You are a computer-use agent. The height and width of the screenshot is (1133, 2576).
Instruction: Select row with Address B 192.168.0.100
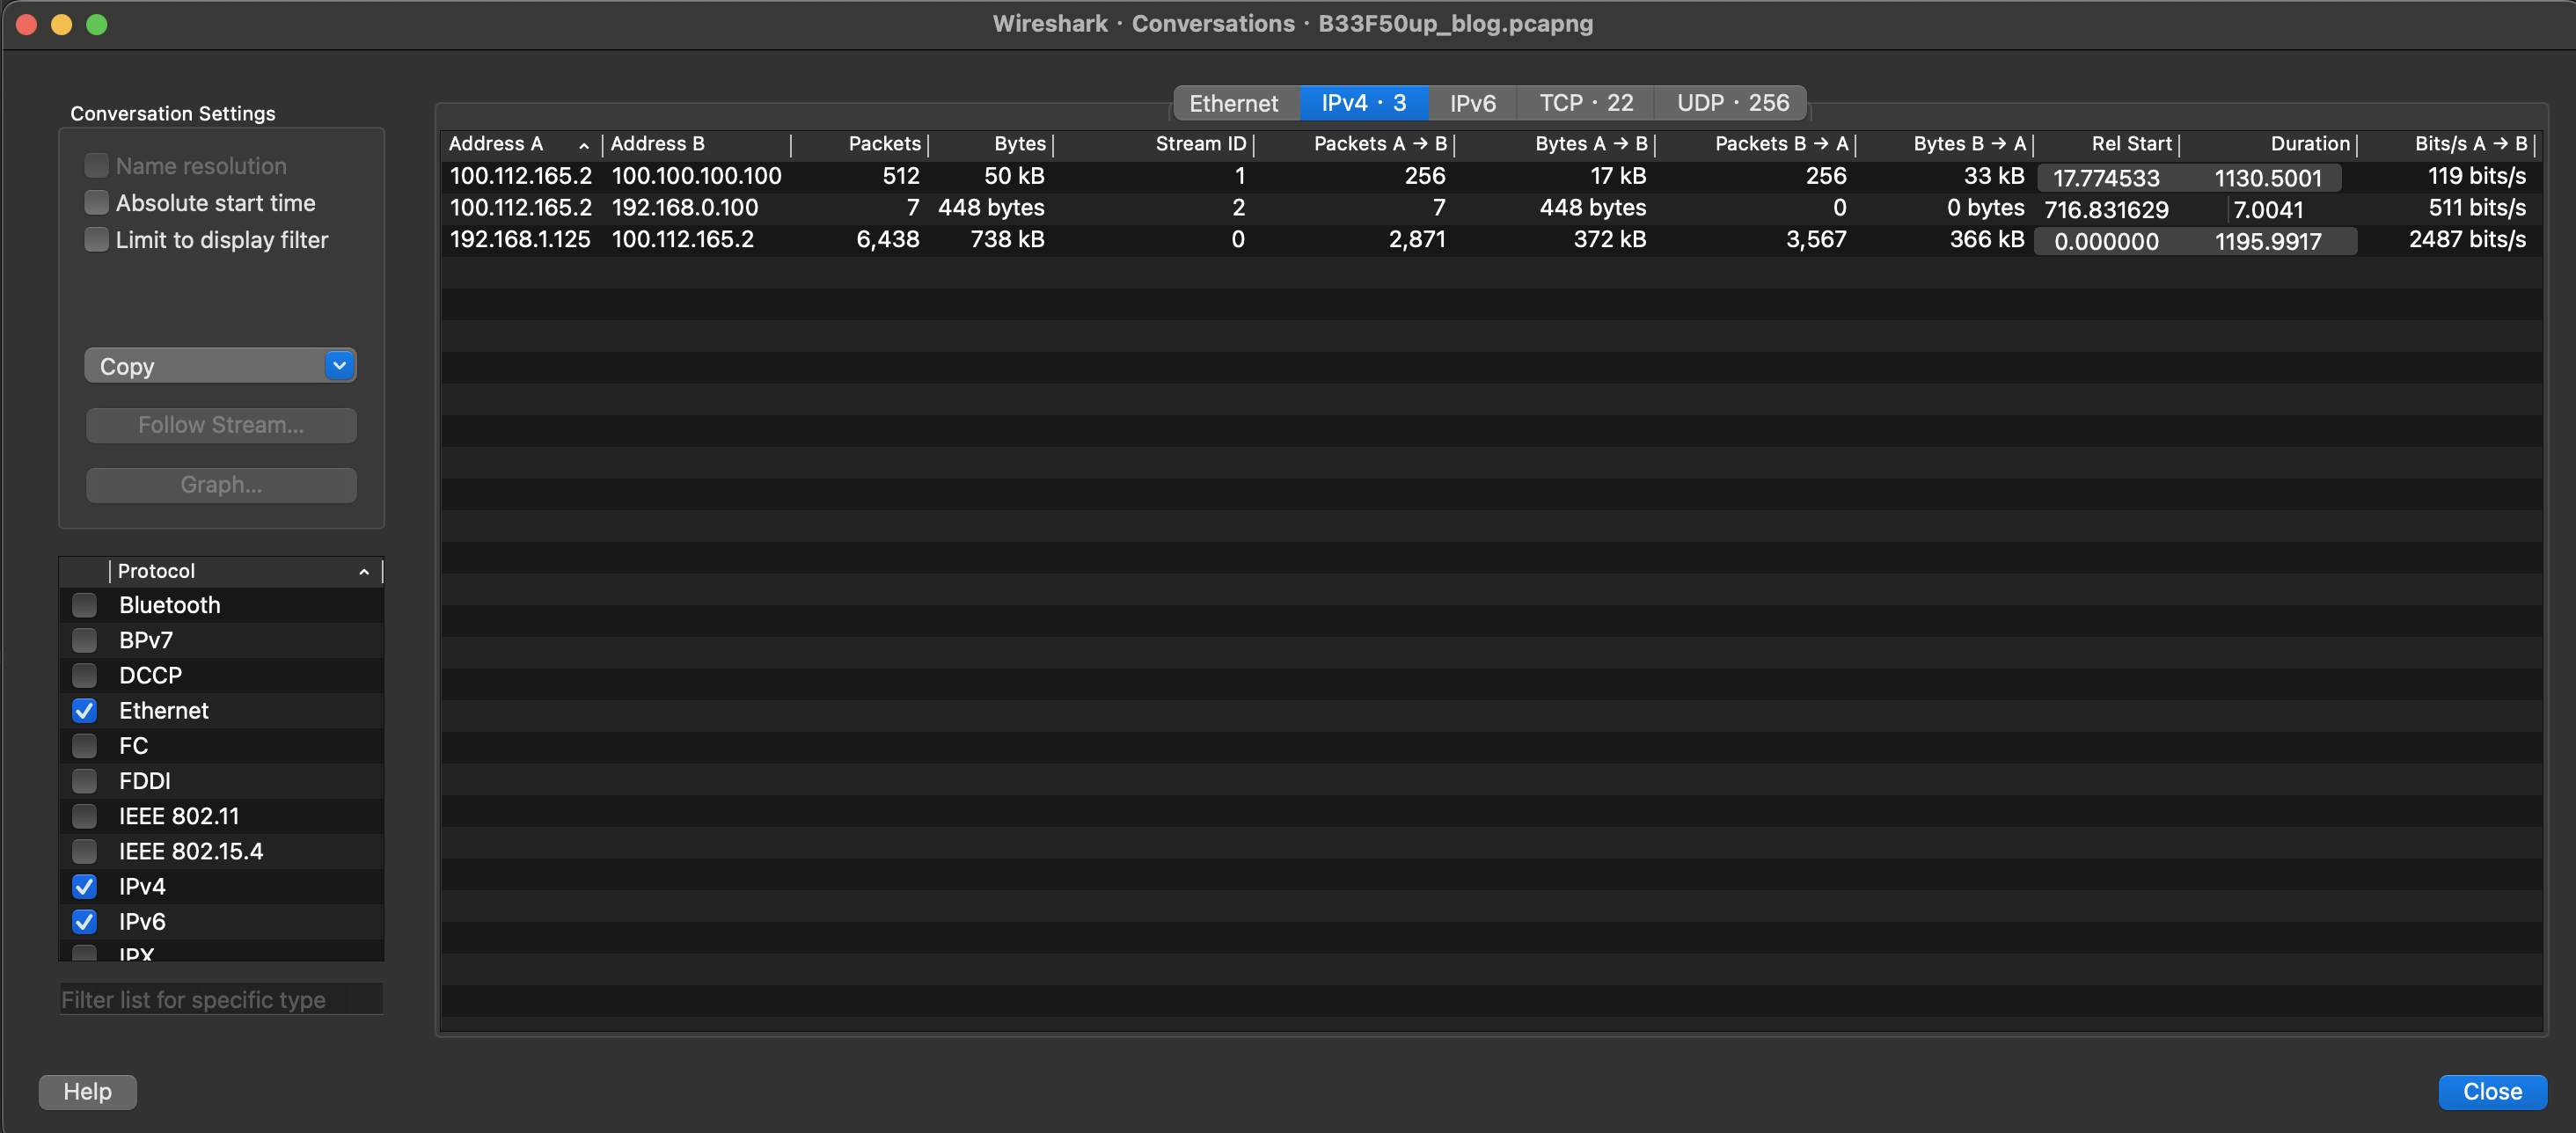684,208
